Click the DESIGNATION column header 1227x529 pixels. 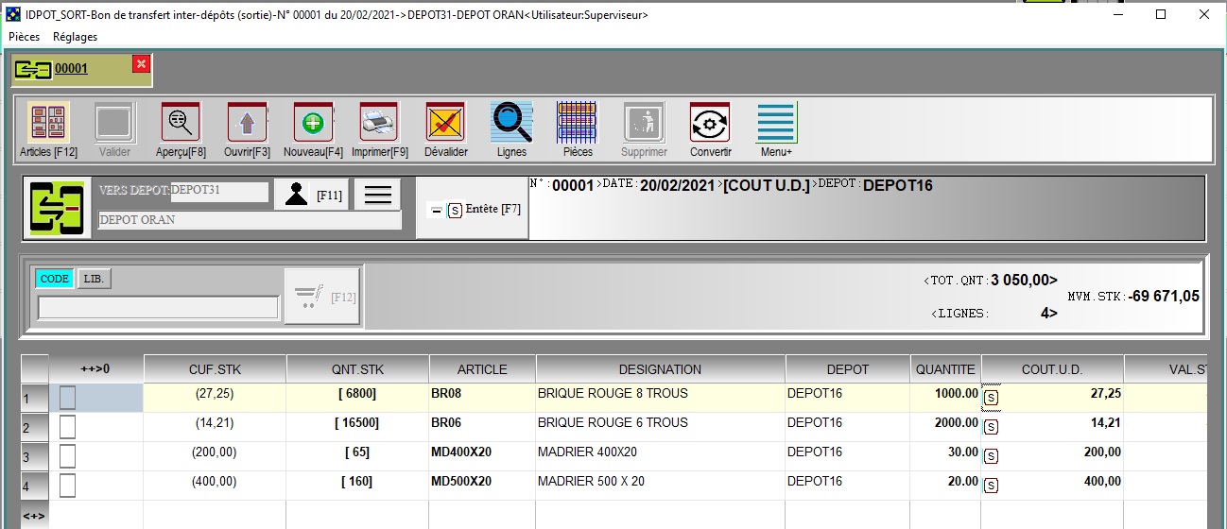660,369
